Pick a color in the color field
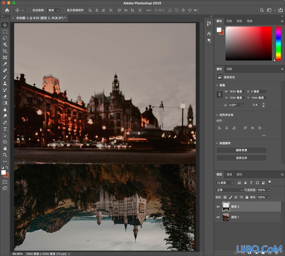 coord(249,43)
